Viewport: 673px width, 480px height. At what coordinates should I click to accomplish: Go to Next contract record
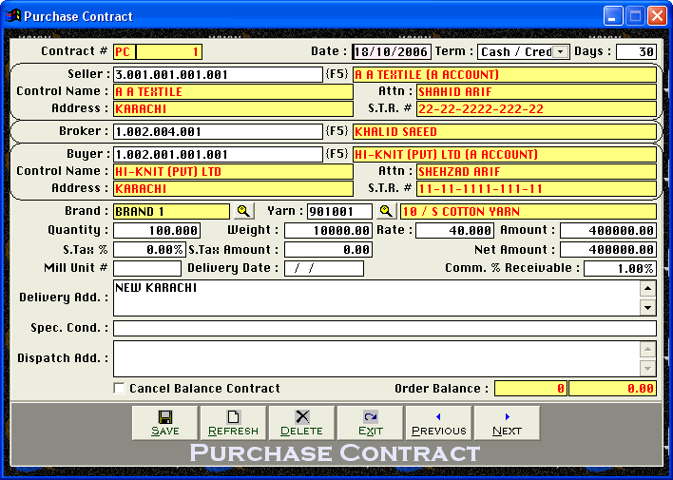[x=507, y=423]
